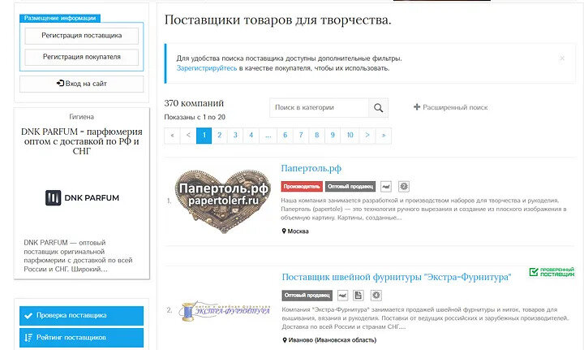Go to pagination page 4
The height and width of the screenshot is (350, 584).
(251, 136)
